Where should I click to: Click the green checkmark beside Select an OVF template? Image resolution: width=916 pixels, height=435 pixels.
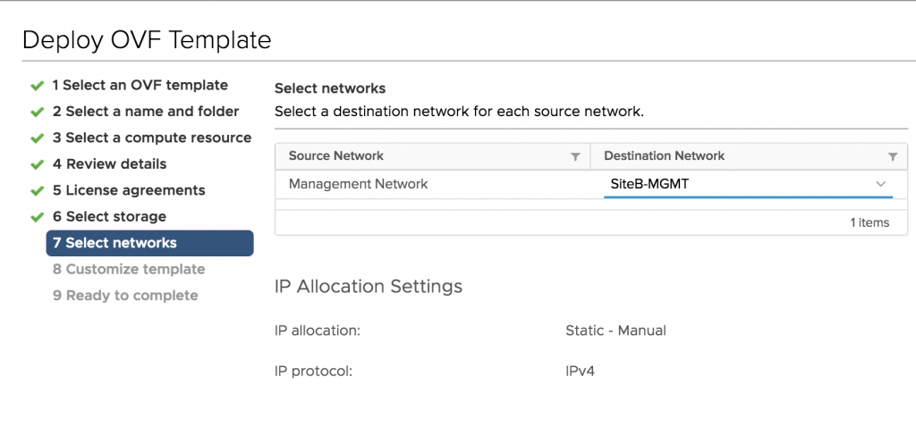(38, 86)
